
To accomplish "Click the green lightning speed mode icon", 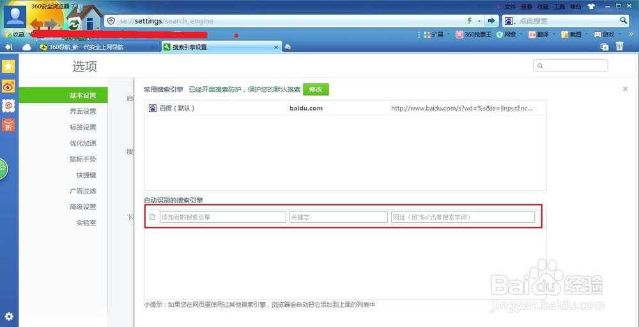I will (x=470, y=21).
